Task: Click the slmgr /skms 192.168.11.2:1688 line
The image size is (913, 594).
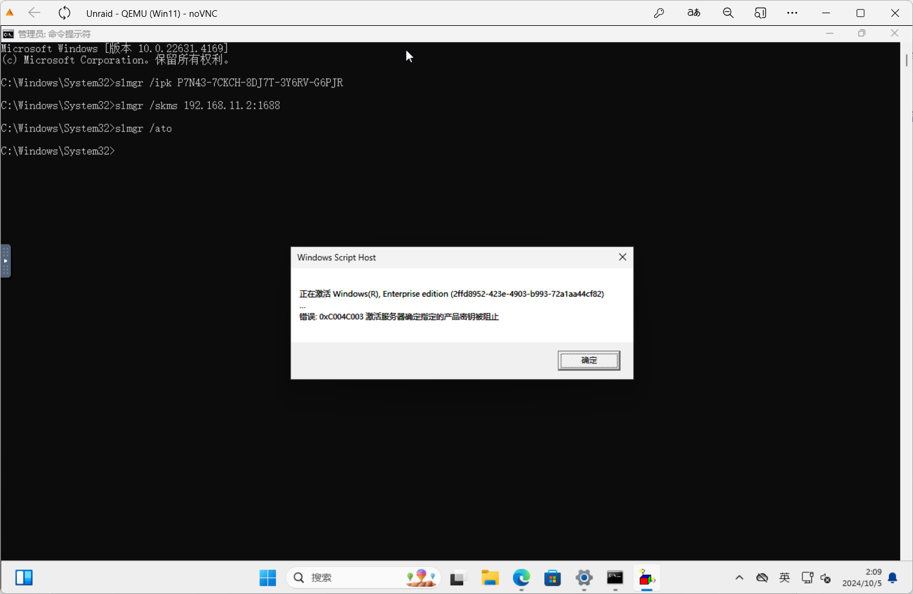Action: pyautogui.click(x=141, y=105)
